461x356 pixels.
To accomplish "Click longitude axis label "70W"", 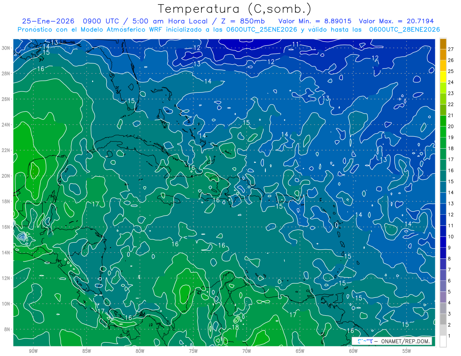I will (247, 351).
